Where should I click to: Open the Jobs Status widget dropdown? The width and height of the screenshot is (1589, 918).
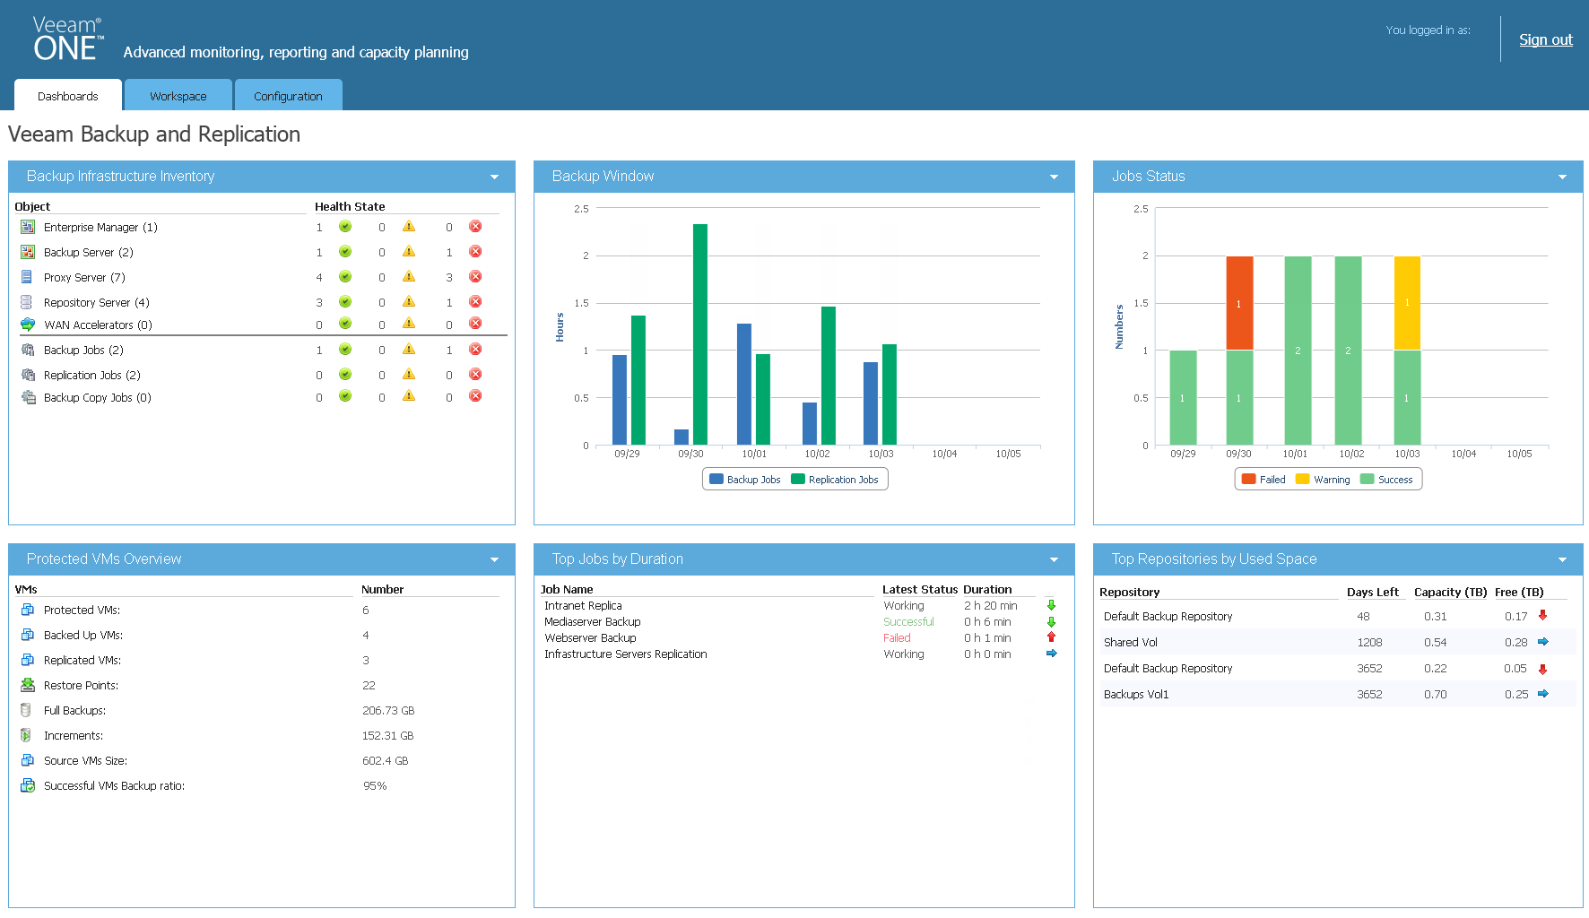(x=1564, y=177)
